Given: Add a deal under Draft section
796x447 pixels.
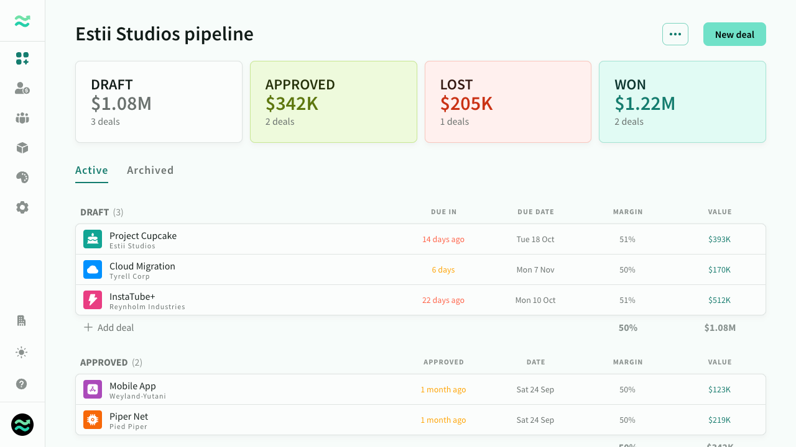Looking at the screenshot, I should pos(109,327).
